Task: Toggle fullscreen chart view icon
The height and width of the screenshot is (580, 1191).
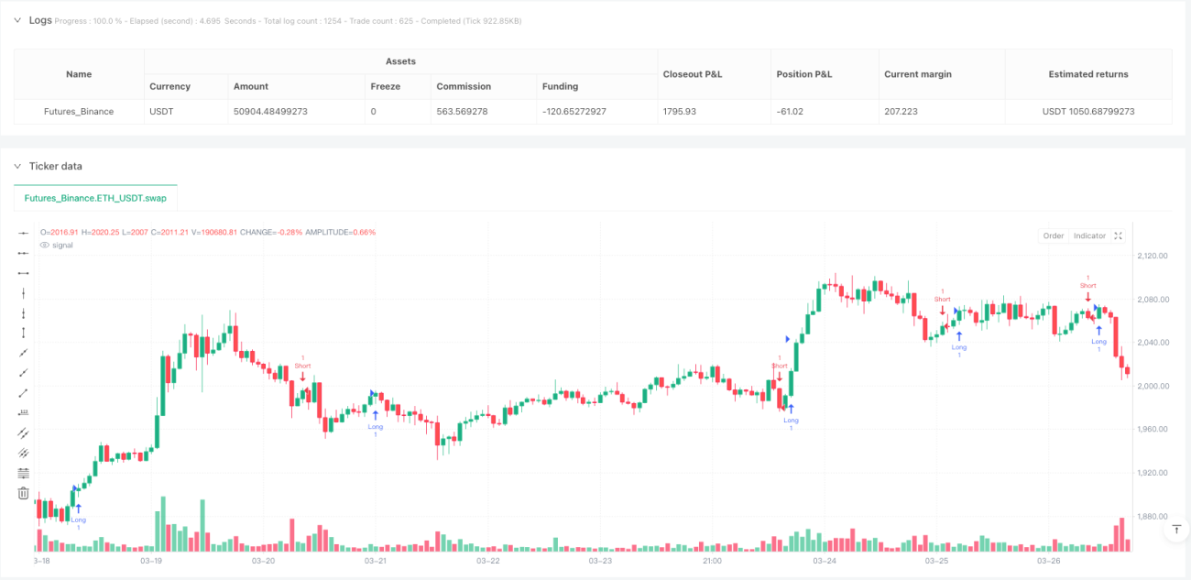Action: [x=1119, y=235]
